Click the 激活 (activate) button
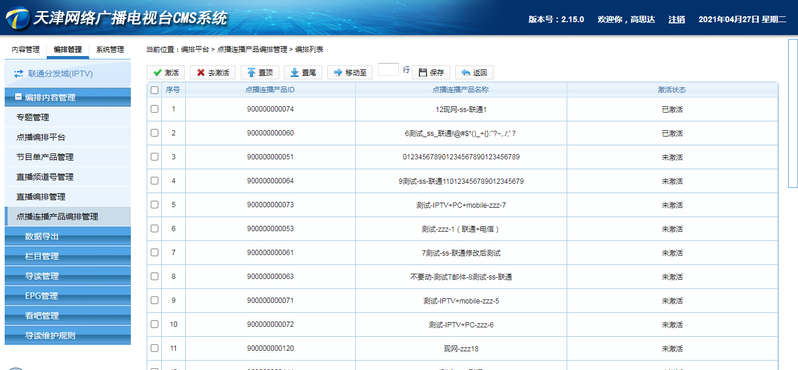This screenshot has width=798, height=370. click(x=165, y=72)
